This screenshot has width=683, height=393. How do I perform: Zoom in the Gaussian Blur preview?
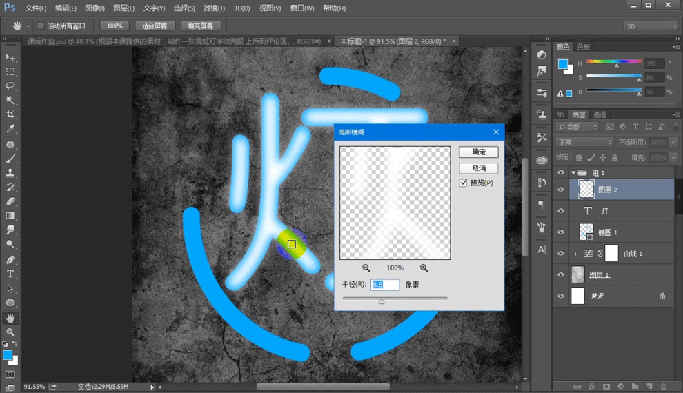(424, 268)
